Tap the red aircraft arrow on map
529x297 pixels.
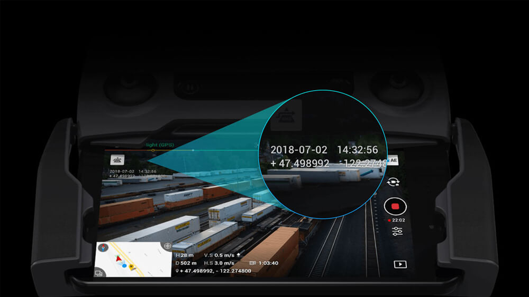click(118, 258)
